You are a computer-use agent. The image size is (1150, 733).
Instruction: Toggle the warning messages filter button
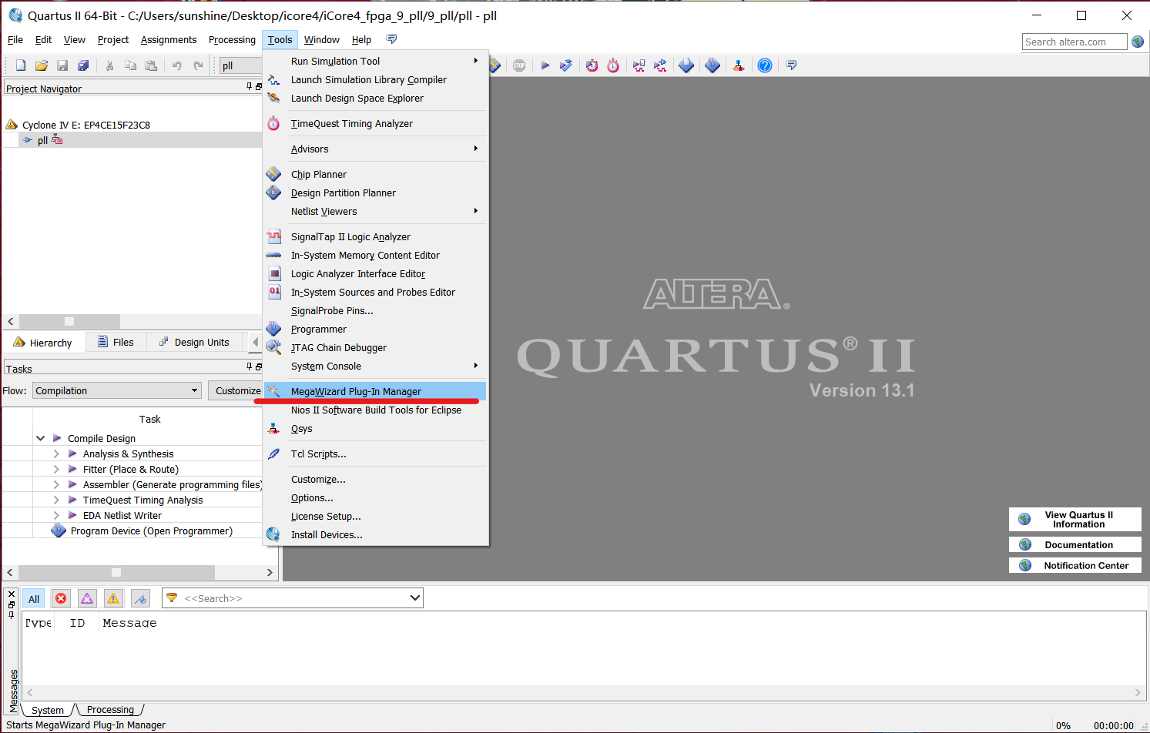(x=113, y=598)
